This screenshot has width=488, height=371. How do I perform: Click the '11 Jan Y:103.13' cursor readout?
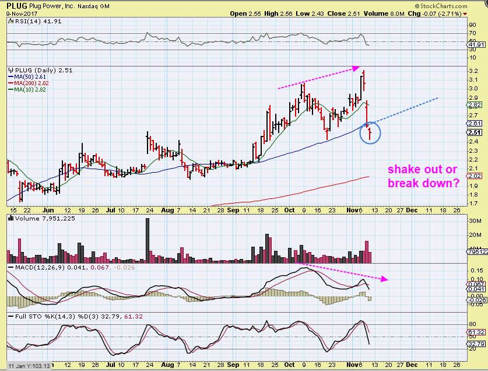29,366
